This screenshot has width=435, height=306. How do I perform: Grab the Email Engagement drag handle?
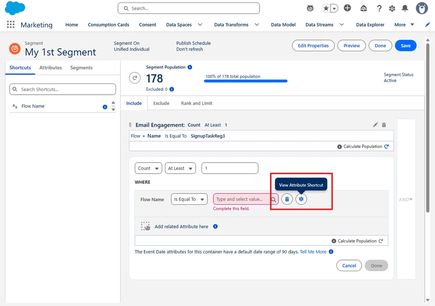click(130, 125)
